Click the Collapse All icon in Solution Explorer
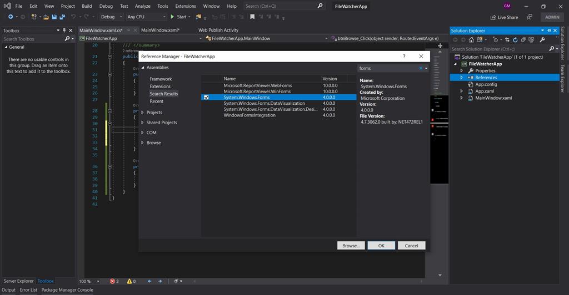The height and width of the screenshot is (295, 569). 523,40
